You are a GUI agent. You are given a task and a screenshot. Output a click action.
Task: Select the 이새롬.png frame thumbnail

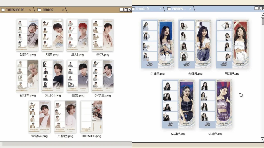click(158, 44)
